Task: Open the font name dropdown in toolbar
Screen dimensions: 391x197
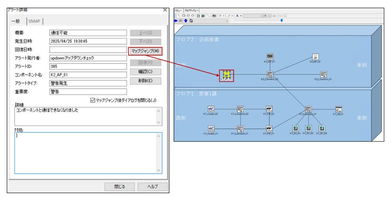Action: [253, 16]
